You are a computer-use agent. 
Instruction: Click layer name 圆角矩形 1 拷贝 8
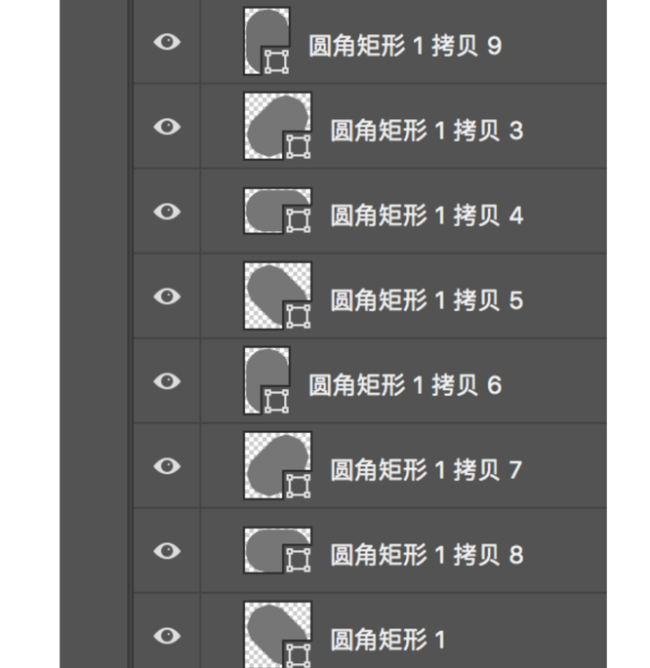427,554
